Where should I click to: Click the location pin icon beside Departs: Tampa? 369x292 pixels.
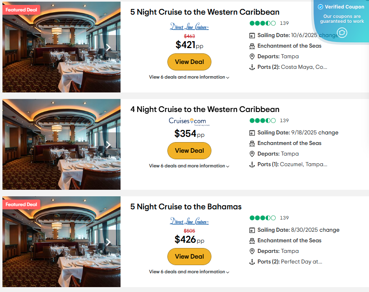(x=252, y=56)
